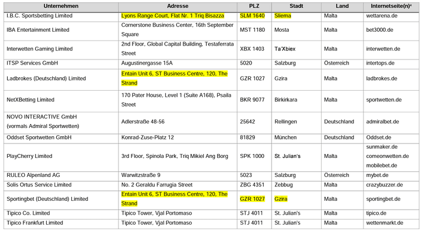Image resolution: width=423 pixels, height=233 pixels.
Task: Click the Land column header
Action: [342, 6]
